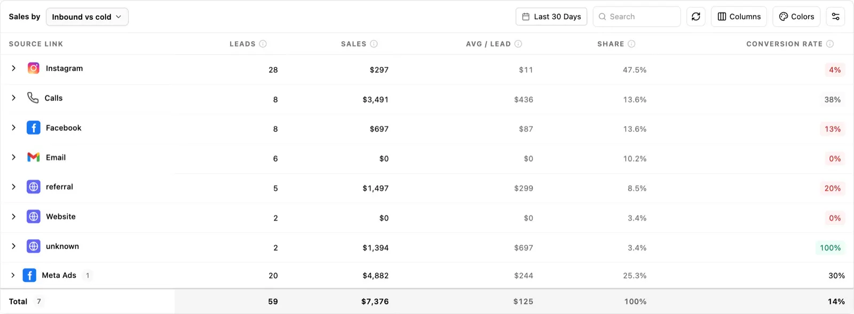854x314 pixels.
Task: Expand the unknown source row
Action: tap(14, 246)
